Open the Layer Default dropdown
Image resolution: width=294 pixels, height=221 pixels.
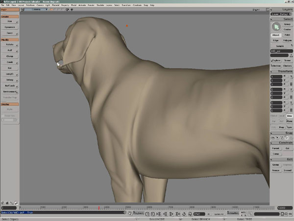tap(281, 15)
